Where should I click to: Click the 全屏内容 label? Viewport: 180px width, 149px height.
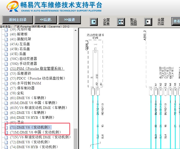[x=161, y=22]
